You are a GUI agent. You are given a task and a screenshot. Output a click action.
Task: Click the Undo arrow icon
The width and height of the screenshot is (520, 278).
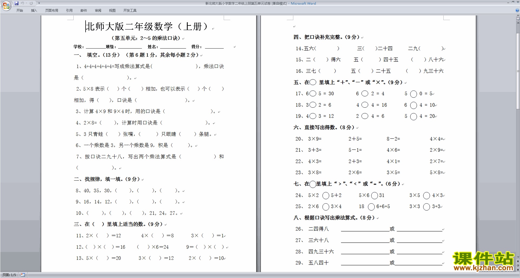point(22,3)
